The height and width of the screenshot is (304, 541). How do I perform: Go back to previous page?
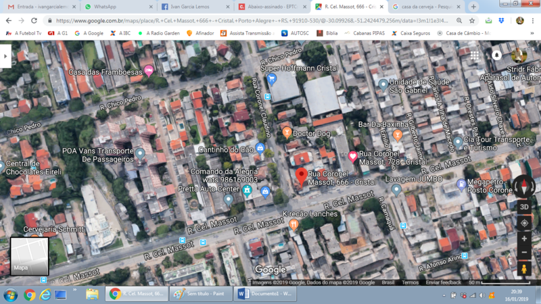click(9, 21)
